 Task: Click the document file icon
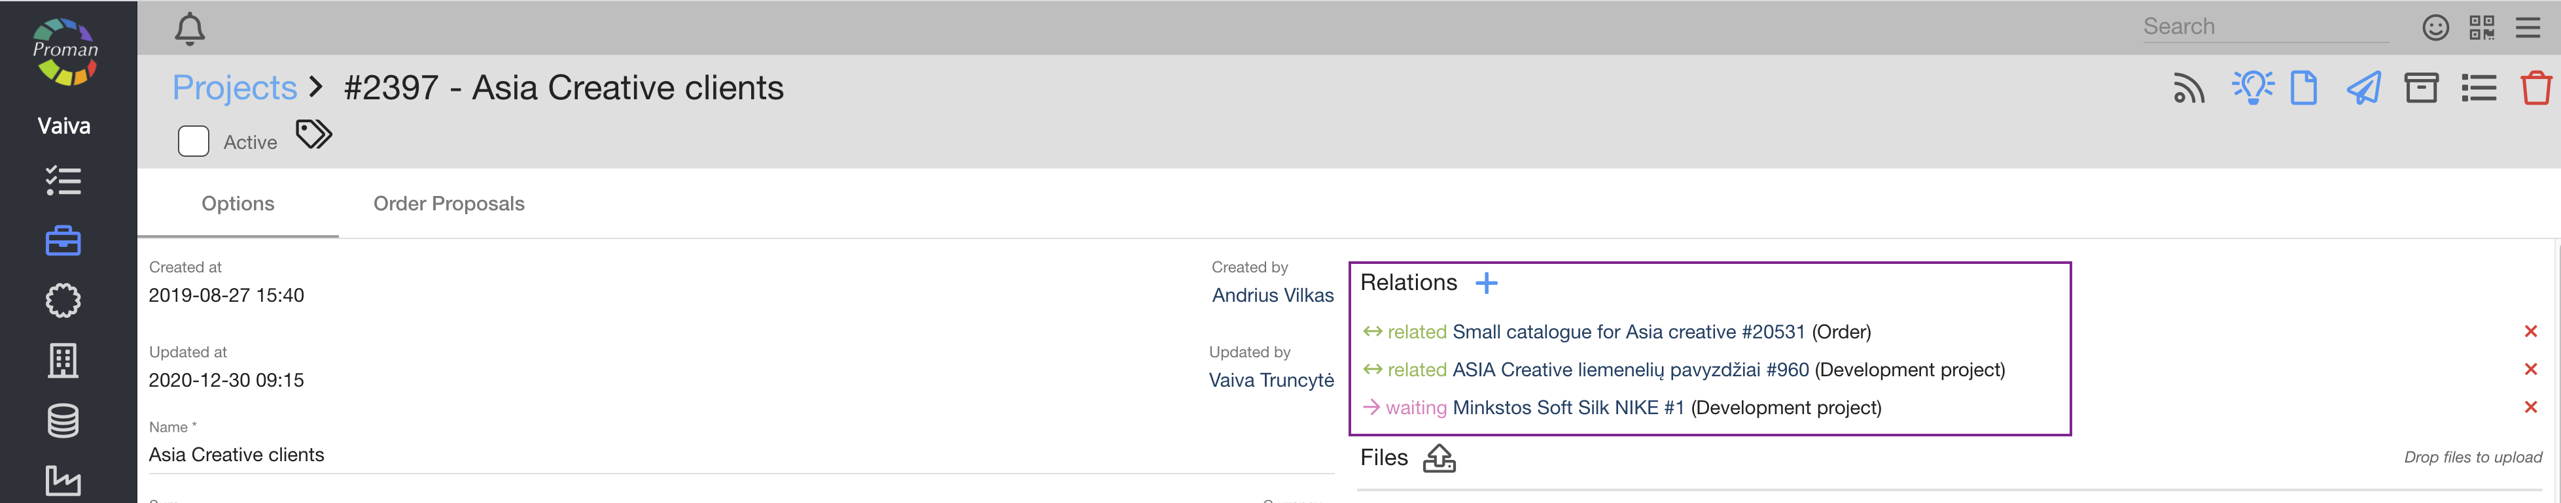[x=2303, y=88]
